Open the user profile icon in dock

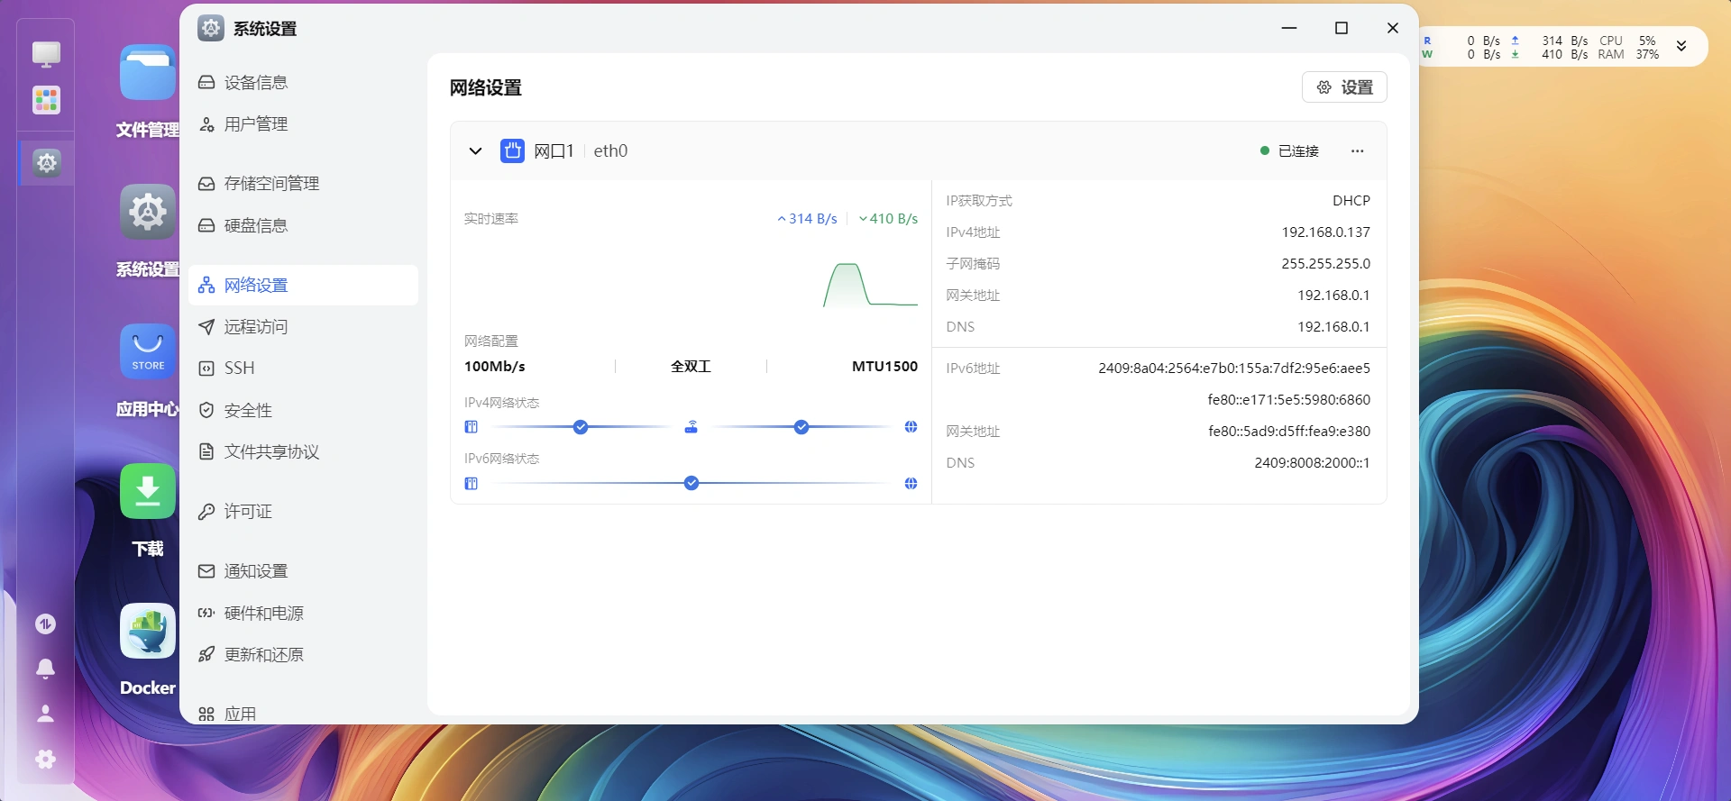[x=45, y=714]
